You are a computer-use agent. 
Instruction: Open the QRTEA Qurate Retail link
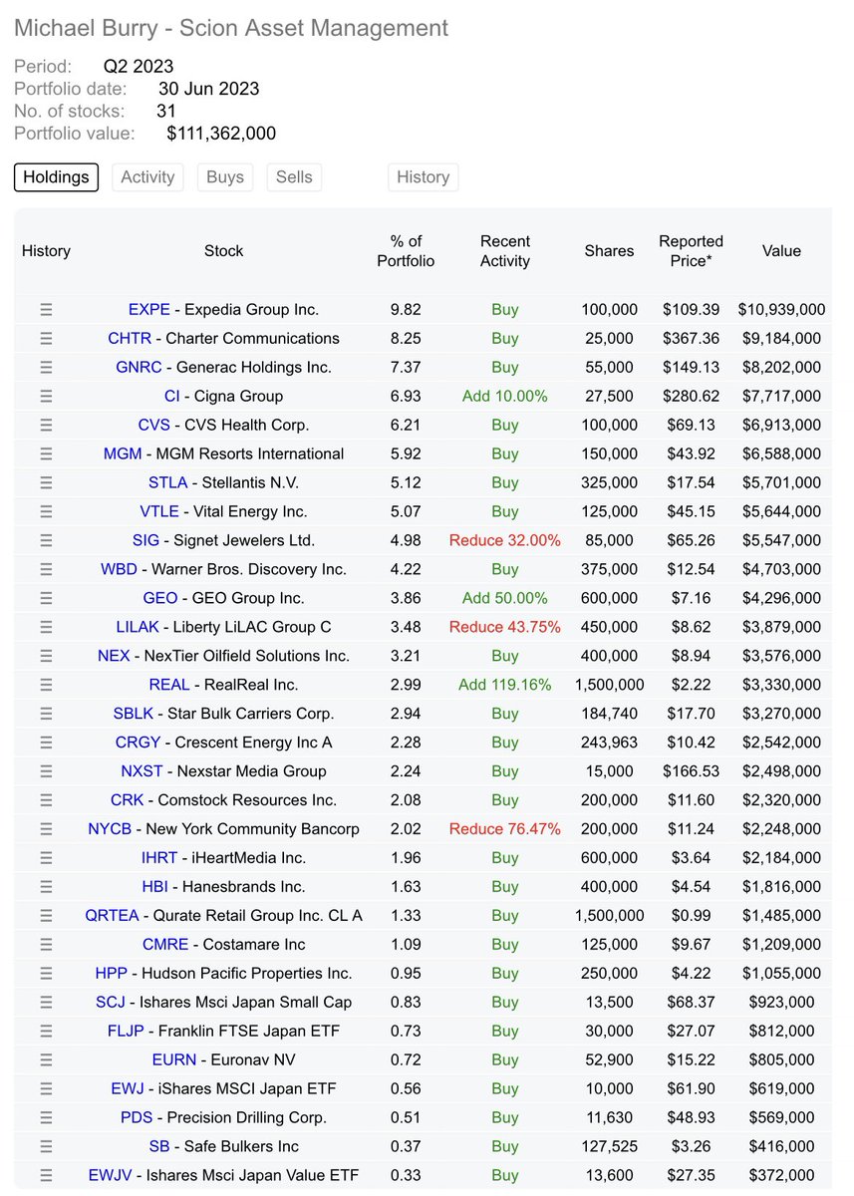pyautogui.click(x=113, y=915)
